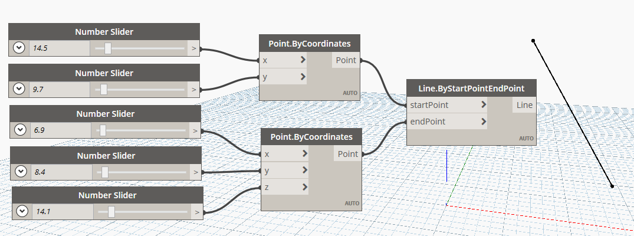Screen dimensions: 634x236
Task: Select the Number Slider title above 8.4
Action: 106,156
